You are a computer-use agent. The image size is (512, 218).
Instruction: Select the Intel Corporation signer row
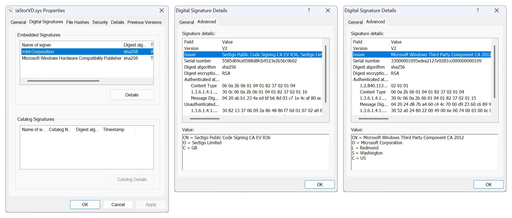[87, 52]
